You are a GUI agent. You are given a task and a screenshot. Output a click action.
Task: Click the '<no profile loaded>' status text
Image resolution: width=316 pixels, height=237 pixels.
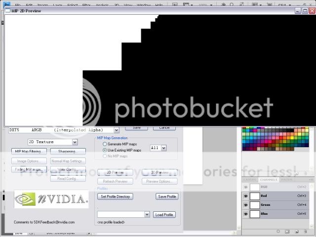111,222
